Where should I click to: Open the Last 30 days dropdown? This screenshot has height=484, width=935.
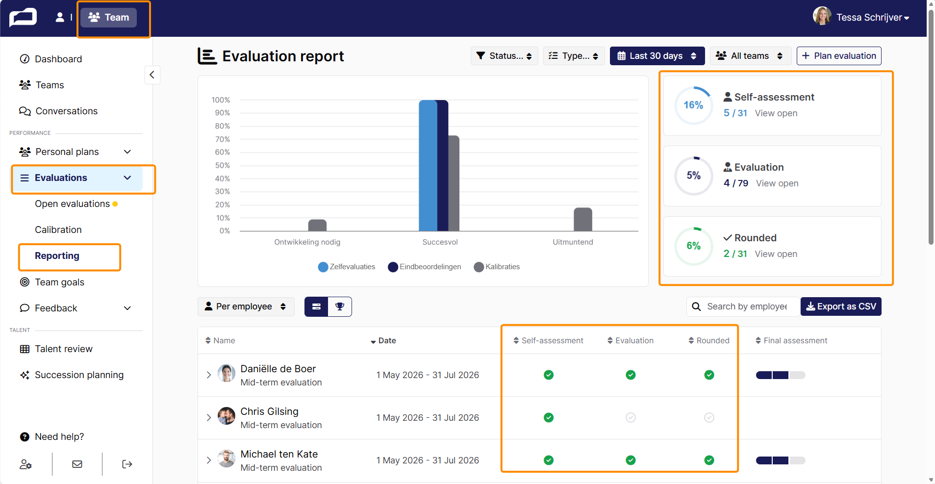[657, 56]
